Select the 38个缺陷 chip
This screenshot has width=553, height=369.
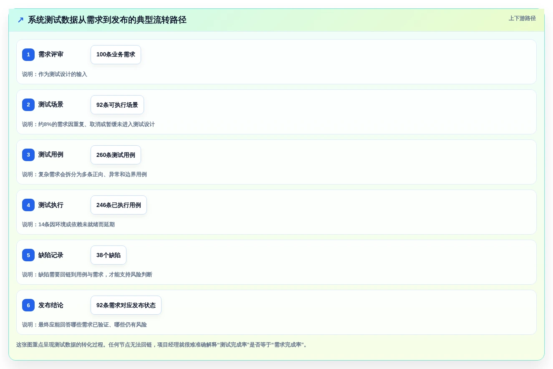coord(109,255)
